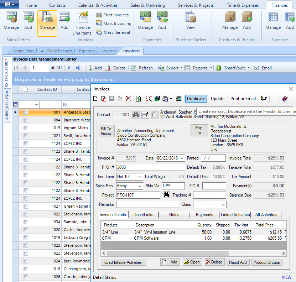The height and width of the screenshot is (282, 296).
Task: Check the row checkbox for contact 1015
Action: coord(26,128)
